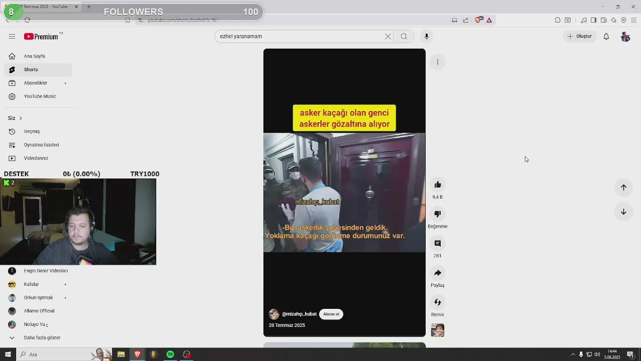Open Geçmiş history
This screenshot has height=361, width=641.
(38, 131)
